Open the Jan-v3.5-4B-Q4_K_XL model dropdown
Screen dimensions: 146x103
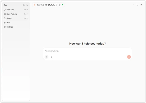click(x=46, y=5)
